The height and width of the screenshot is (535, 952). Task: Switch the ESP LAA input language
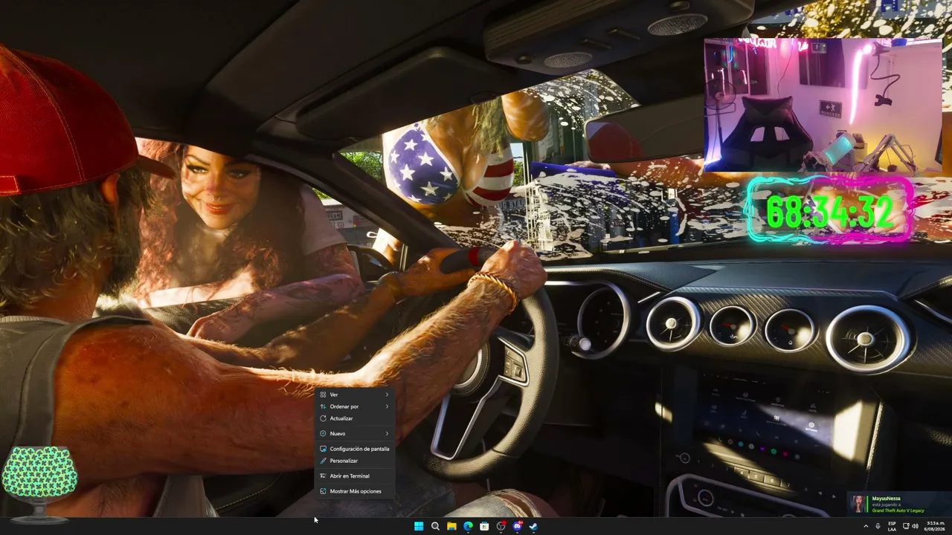pos(892,526)
